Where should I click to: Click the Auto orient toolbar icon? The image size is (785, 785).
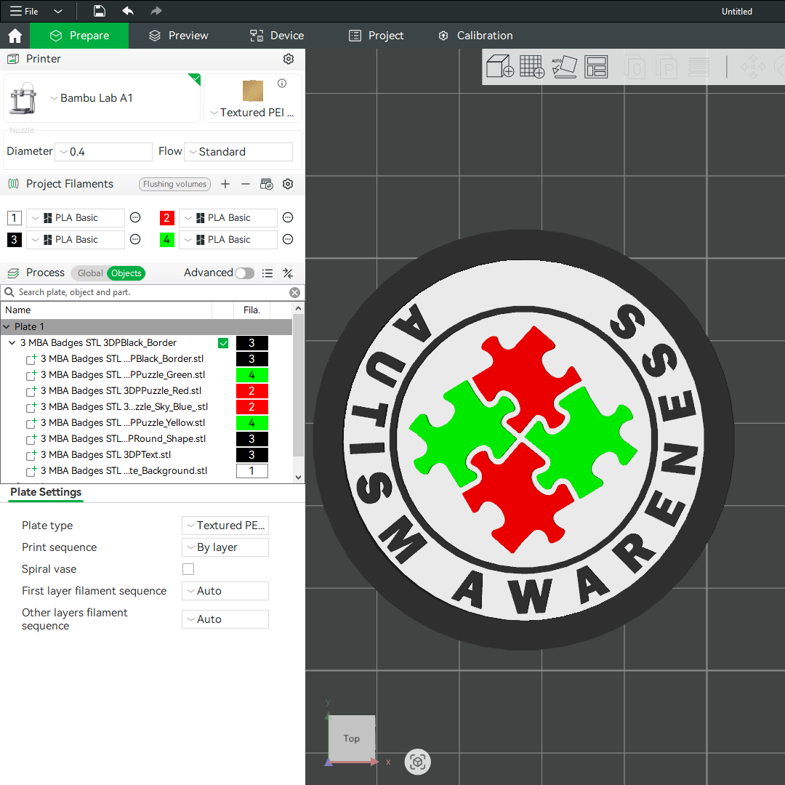coord(564,67)
